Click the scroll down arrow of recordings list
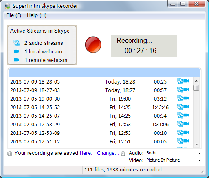 (196, 144)
